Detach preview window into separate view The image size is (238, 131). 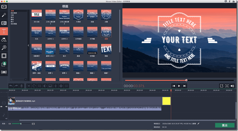point(222,86)
